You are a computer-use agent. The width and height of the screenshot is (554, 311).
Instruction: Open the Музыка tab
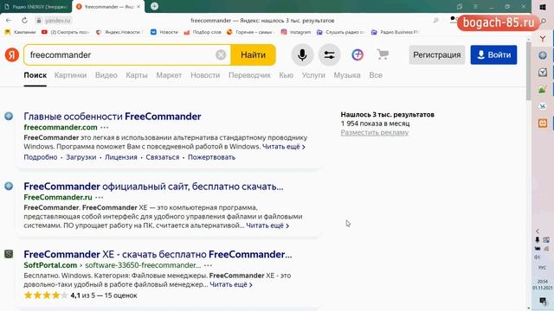[347, 75]
